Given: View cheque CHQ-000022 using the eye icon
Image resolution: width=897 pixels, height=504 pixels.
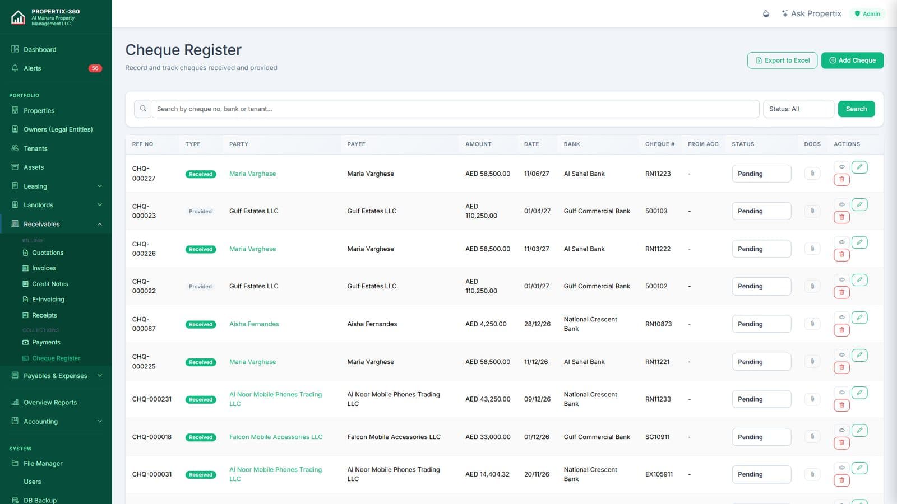Looking at the screenshot, I should click(x=841, y=279).
